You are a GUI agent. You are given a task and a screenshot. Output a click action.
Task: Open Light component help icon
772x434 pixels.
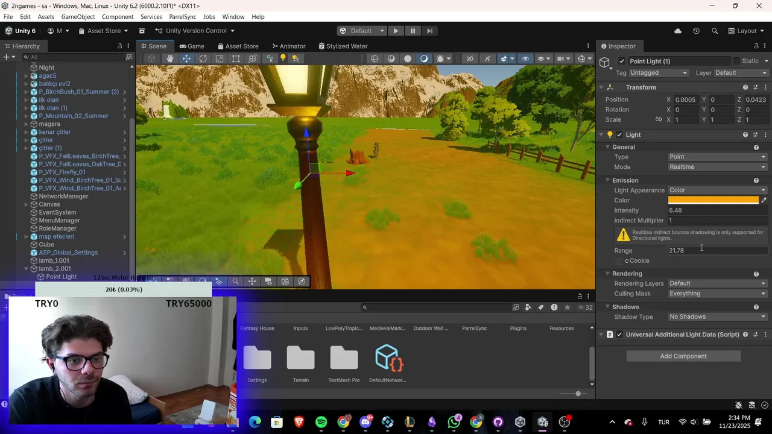pos(745,135)
